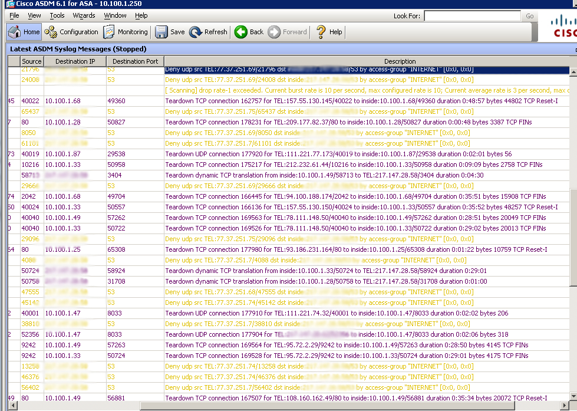Click the Cisco ASDM title bar icon
Screen dimensions: 577x411
10,4
